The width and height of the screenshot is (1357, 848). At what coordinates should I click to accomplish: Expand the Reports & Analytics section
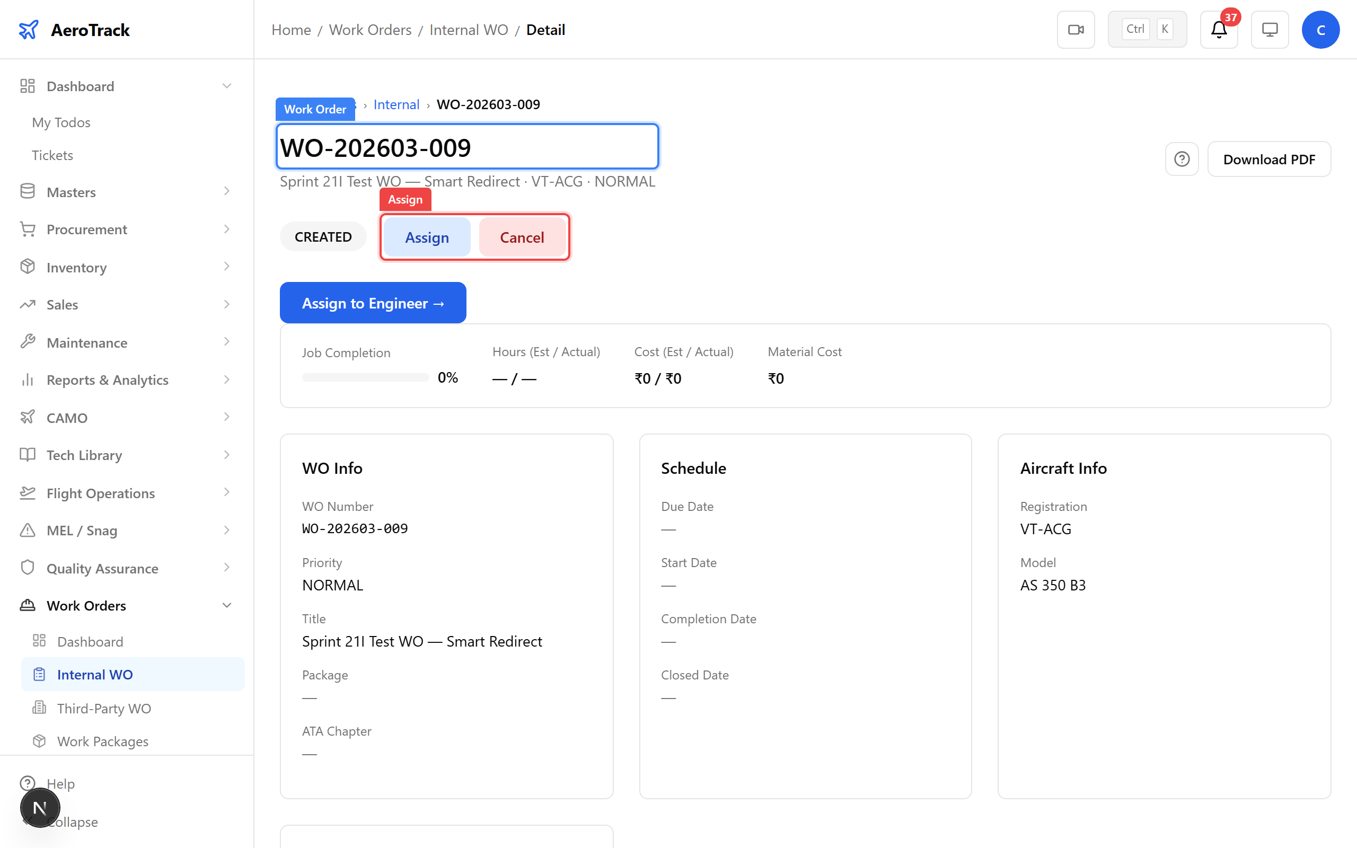point(226,379)
